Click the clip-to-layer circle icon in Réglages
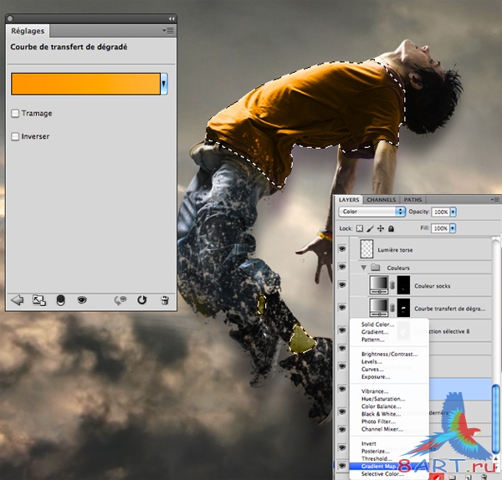Screen dimensions: 502x480 coord(60,300)
